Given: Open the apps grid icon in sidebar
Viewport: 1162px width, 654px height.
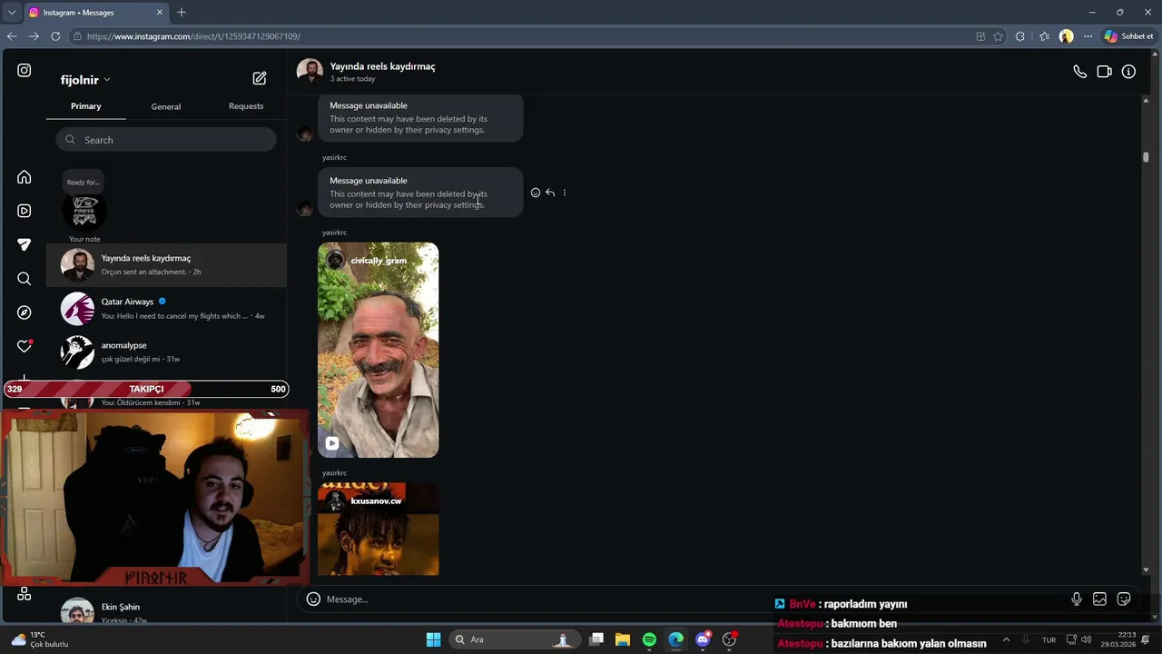Looking at the screenshot, I should coord(25,594).
